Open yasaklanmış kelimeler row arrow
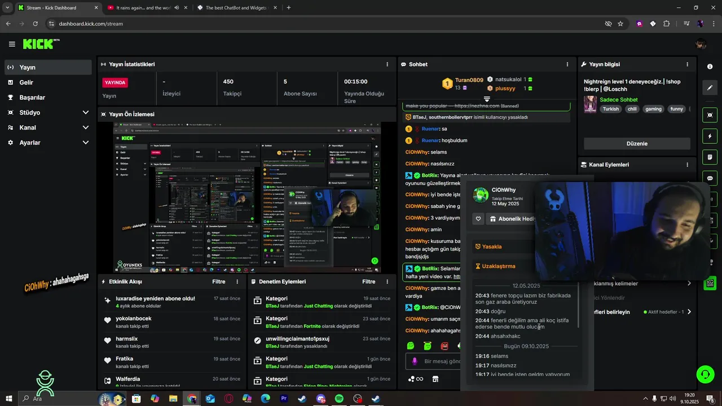Image resolution: width=722 pixels, height=406 pixels. click(689, 284)
